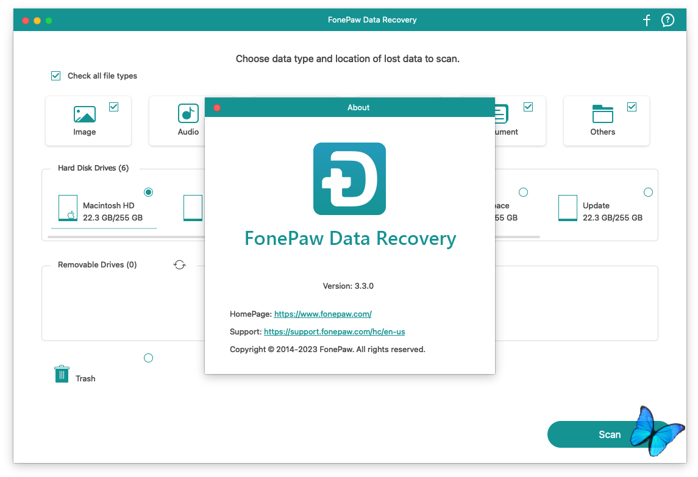Select the Update drive radio button

tap(648, 193)
